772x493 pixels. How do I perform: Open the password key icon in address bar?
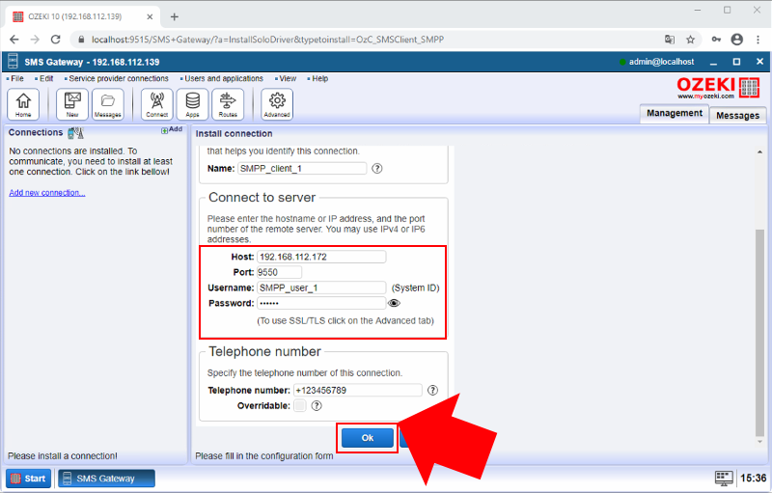(x=716, y=40)
